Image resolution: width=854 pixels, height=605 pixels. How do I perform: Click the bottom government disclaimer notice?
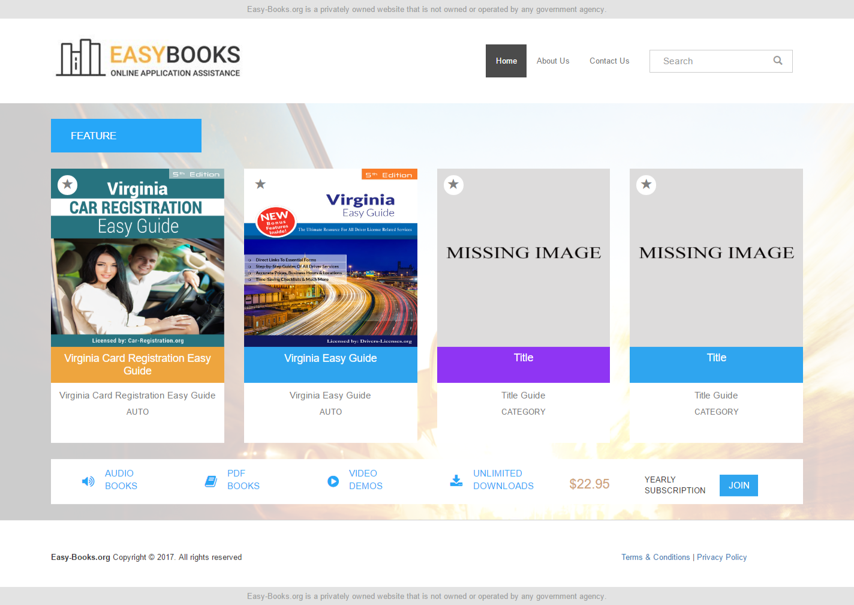tap(427, 596)
